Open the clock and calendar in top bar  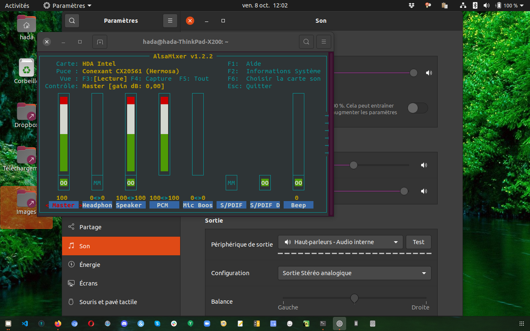[x=265, y=5]
